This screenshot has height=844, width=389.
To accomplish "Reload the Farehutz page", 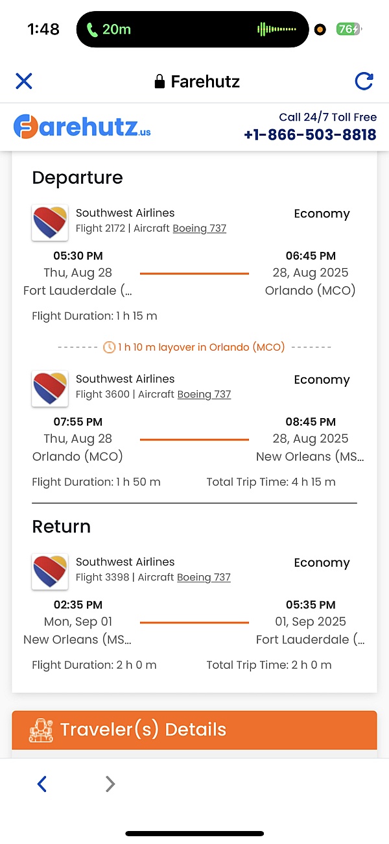I will click(364, 81).
